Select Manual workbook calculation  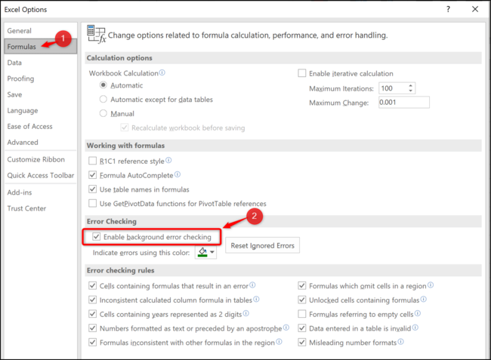pyautogui.click(x=103, y=113)
